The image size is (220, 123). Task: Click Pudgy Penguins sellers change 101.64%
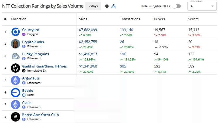tap(196, 60)
